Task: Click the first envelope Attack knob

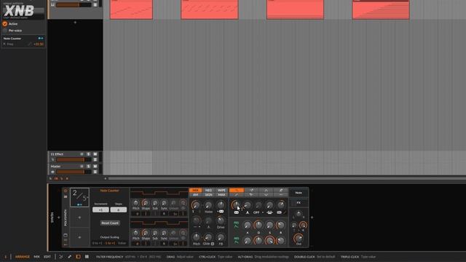Action: pyautogui.click(x=248, y=226)
